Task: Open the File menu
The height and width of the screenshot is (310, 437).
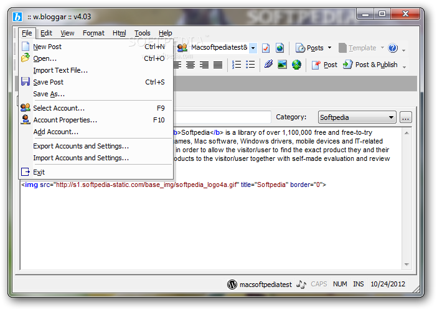Action: coord(27,33)
